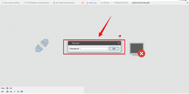Click Reload CBT Sync button

(121, 3)
